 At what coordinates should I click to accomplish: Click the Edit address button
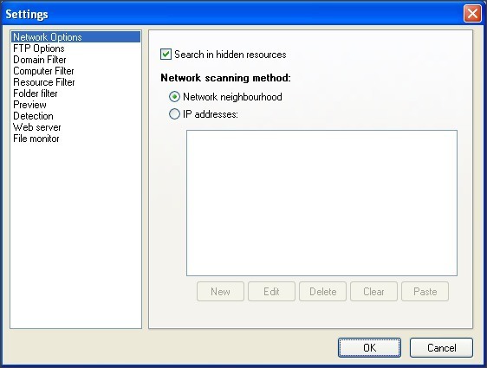pos(271,291)
